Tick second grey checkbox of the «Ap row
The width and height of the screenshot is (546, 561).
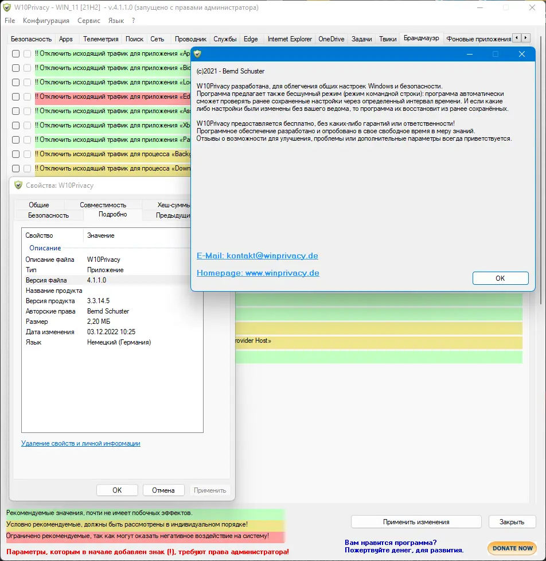coord(27,53)
